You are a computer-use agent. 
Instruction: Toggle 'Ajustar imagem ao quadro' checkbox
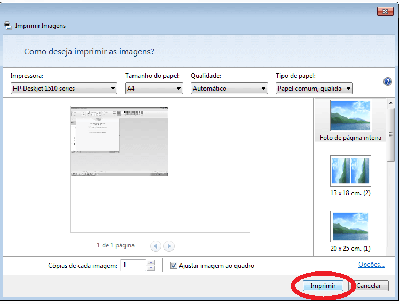tap(174, 266)
